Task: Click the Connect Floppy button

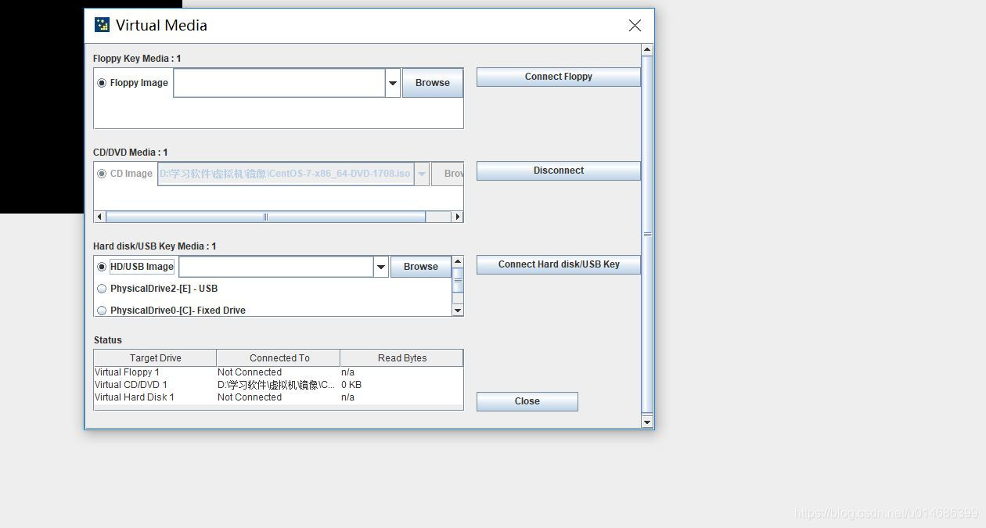Action: [x=559, y=77]
